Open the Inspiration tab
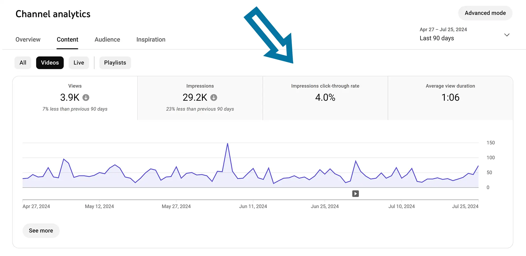This screenshot has height=256, width=526. tap(151, 39)
